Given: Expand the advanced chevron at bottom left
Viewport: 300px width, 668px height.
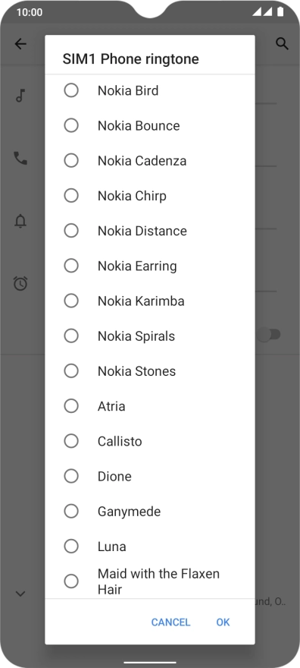Looking at the screenshot, I should (x=20, y=594).
